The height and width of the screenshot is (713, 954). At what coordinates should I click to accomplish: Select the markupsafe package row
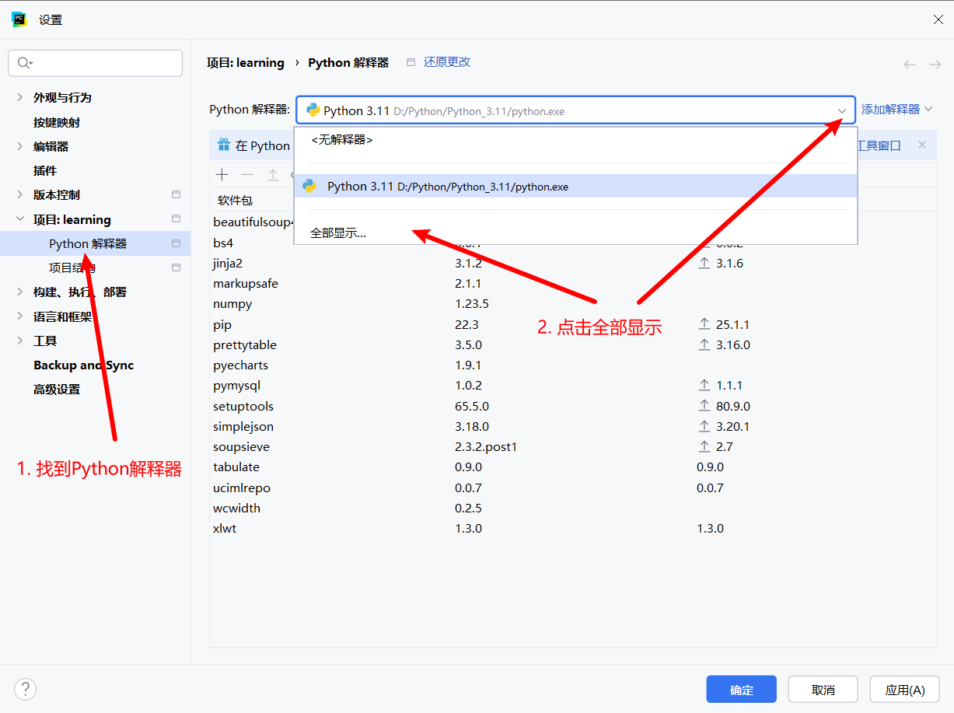573,284
